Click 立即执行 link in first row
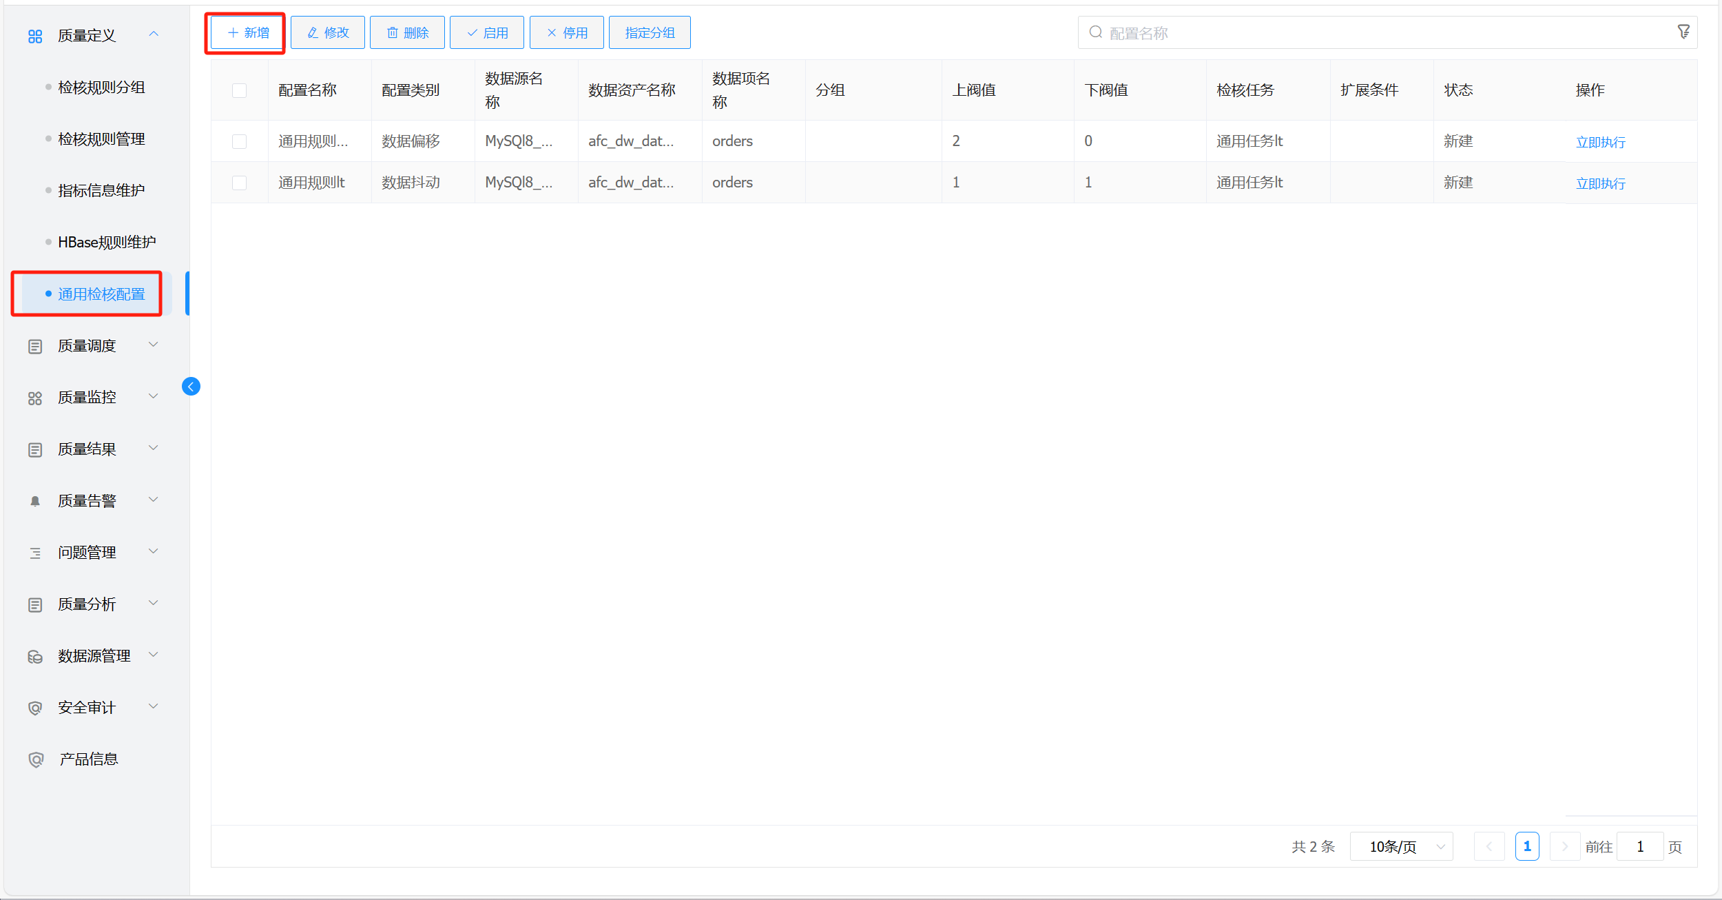The height and width of the screenshot is (900, 1722). 1600,142
